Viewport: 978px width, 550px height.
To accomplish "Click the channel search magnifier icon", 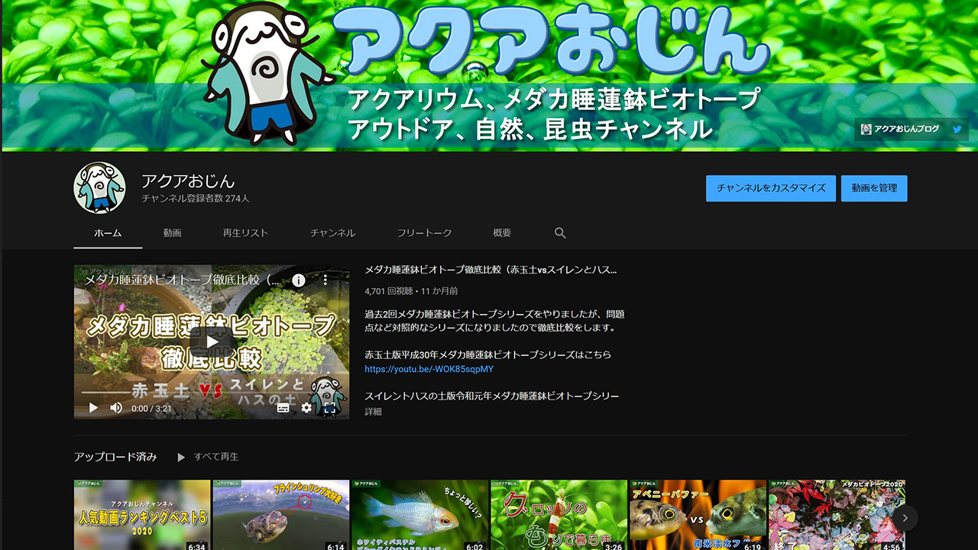I will point(560,233).
